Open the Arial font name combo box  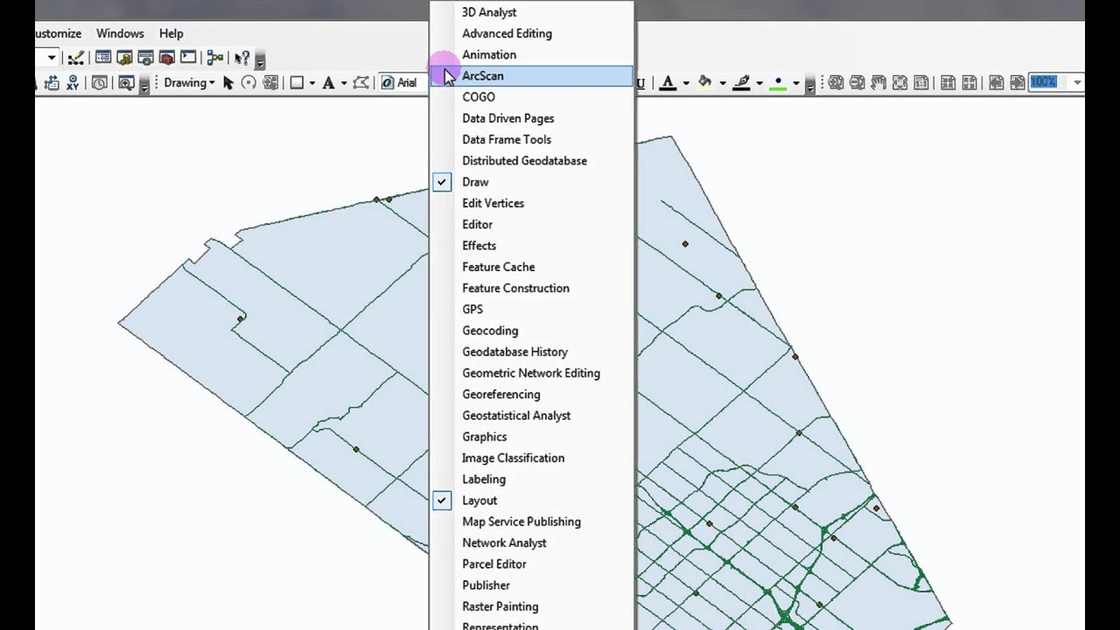[x=404, y=83]
